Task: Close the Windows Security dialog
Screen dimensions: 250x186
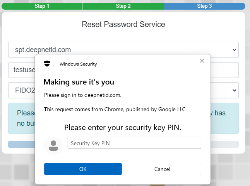Action: click(x=202, y=61)
